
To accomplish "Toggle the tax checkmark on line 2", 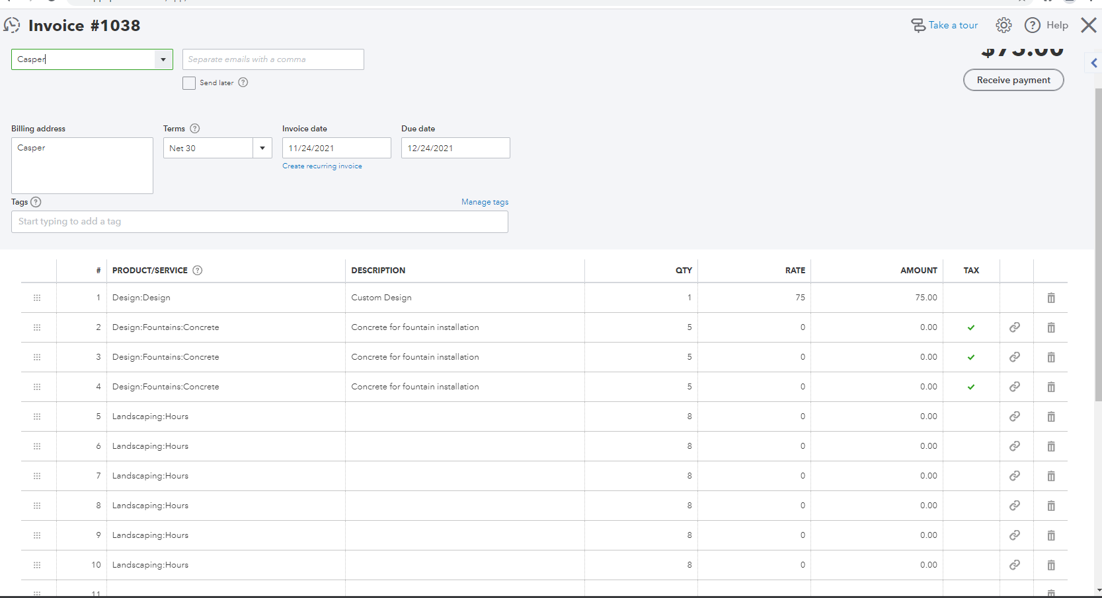I will click(971, 327).
